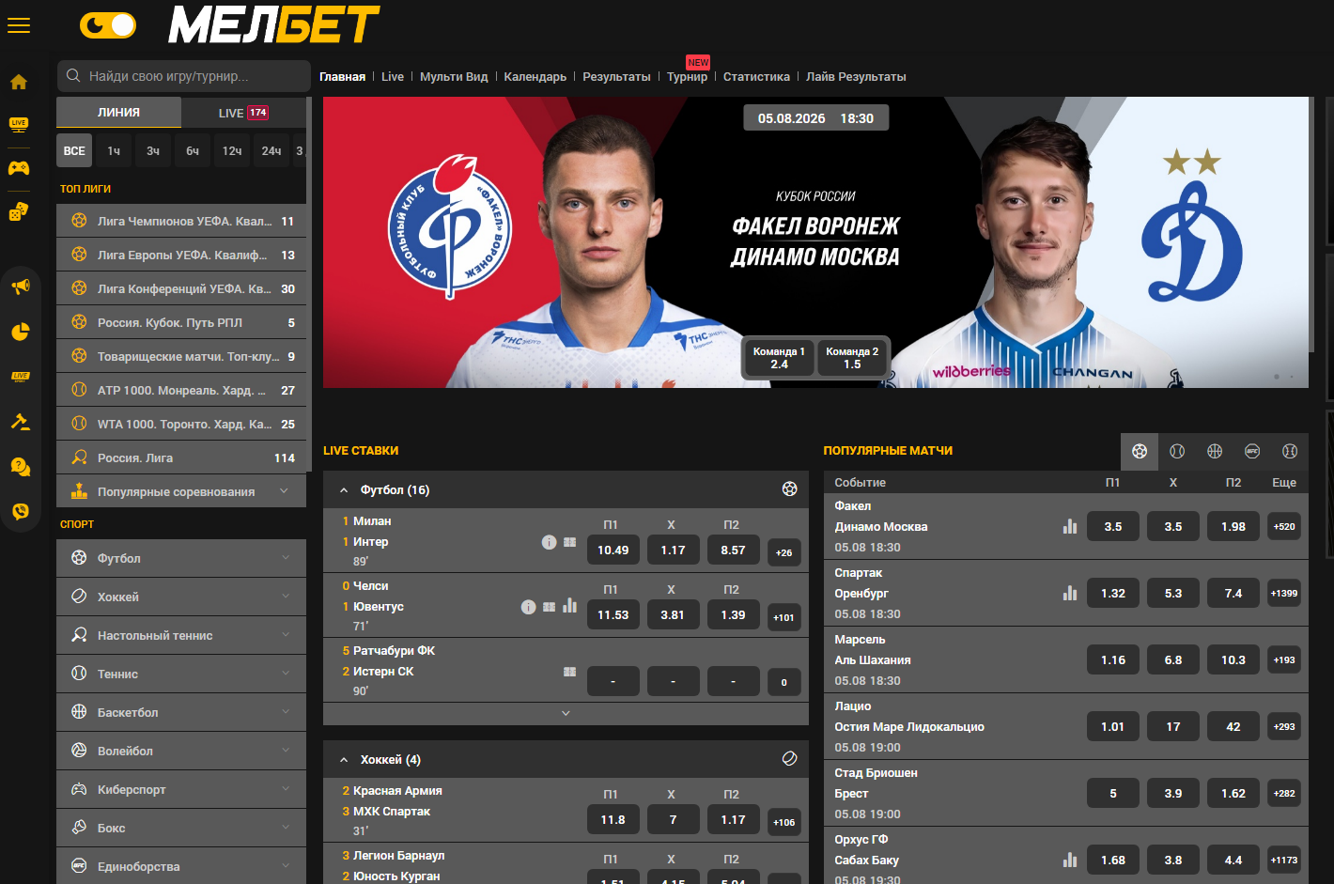Screen dimensions: 1334x884
Task: Select baseball filter icon in Популярные матчи
Action: [1290, 452]
